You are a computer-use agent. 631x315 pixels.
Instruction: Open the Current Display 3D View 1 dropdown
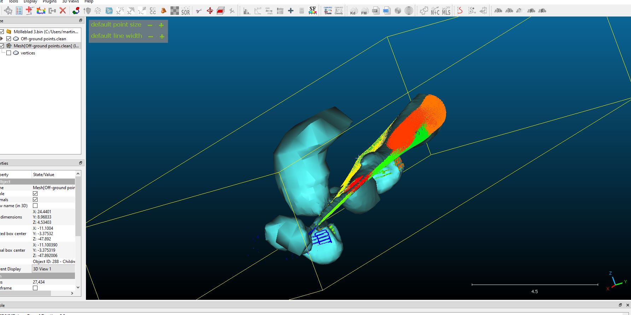[x=53, y=269]
